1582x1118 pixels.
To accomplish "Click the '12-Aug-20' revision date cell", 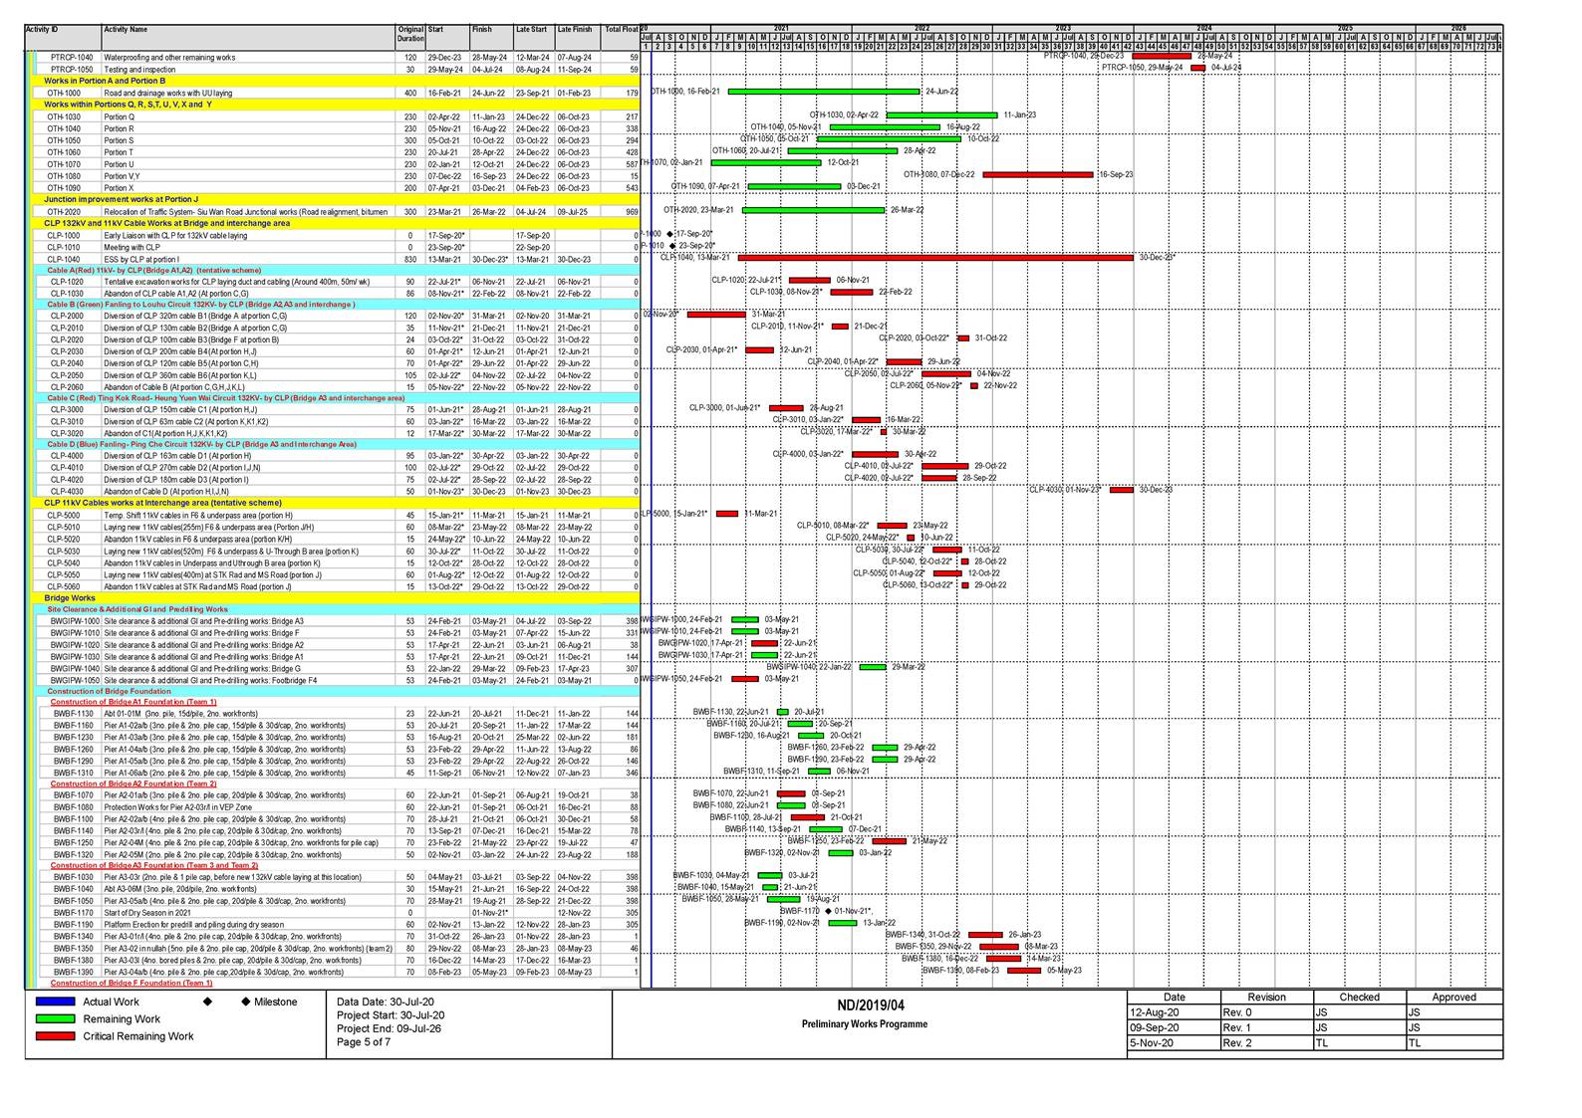I will tap(1174, 1012).
